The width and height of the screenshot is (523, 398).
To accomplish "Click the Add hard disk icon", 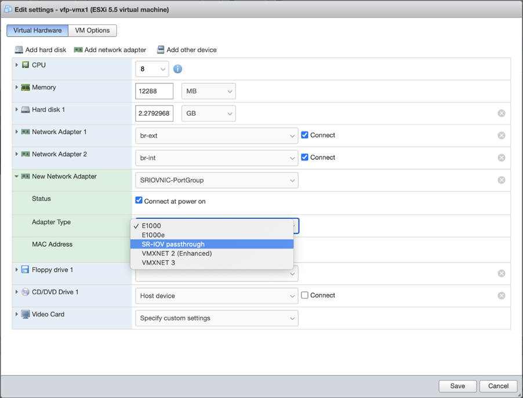I will pyautogui.click(x=19, y=50).
